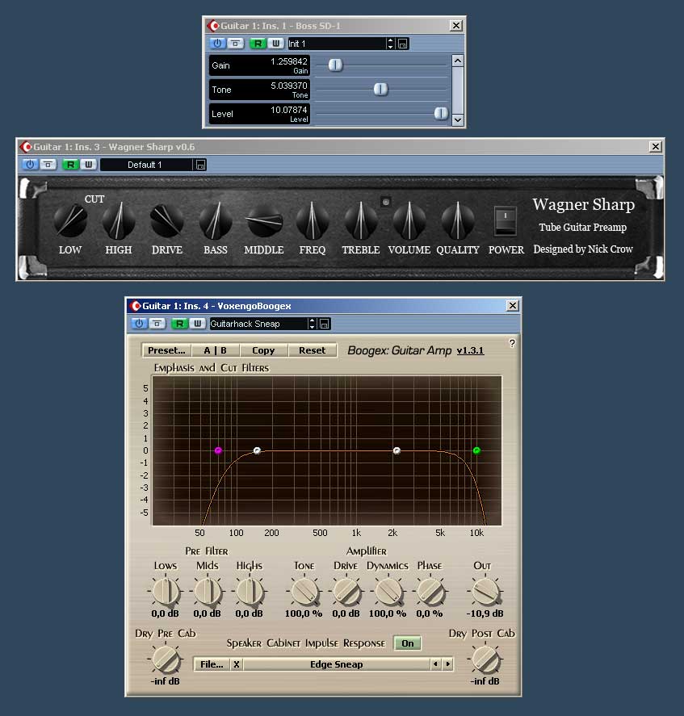The height and width of the screenshot is (716, 684).
Task: Click the Boogex preset save icon
Action: pos(325,324)
